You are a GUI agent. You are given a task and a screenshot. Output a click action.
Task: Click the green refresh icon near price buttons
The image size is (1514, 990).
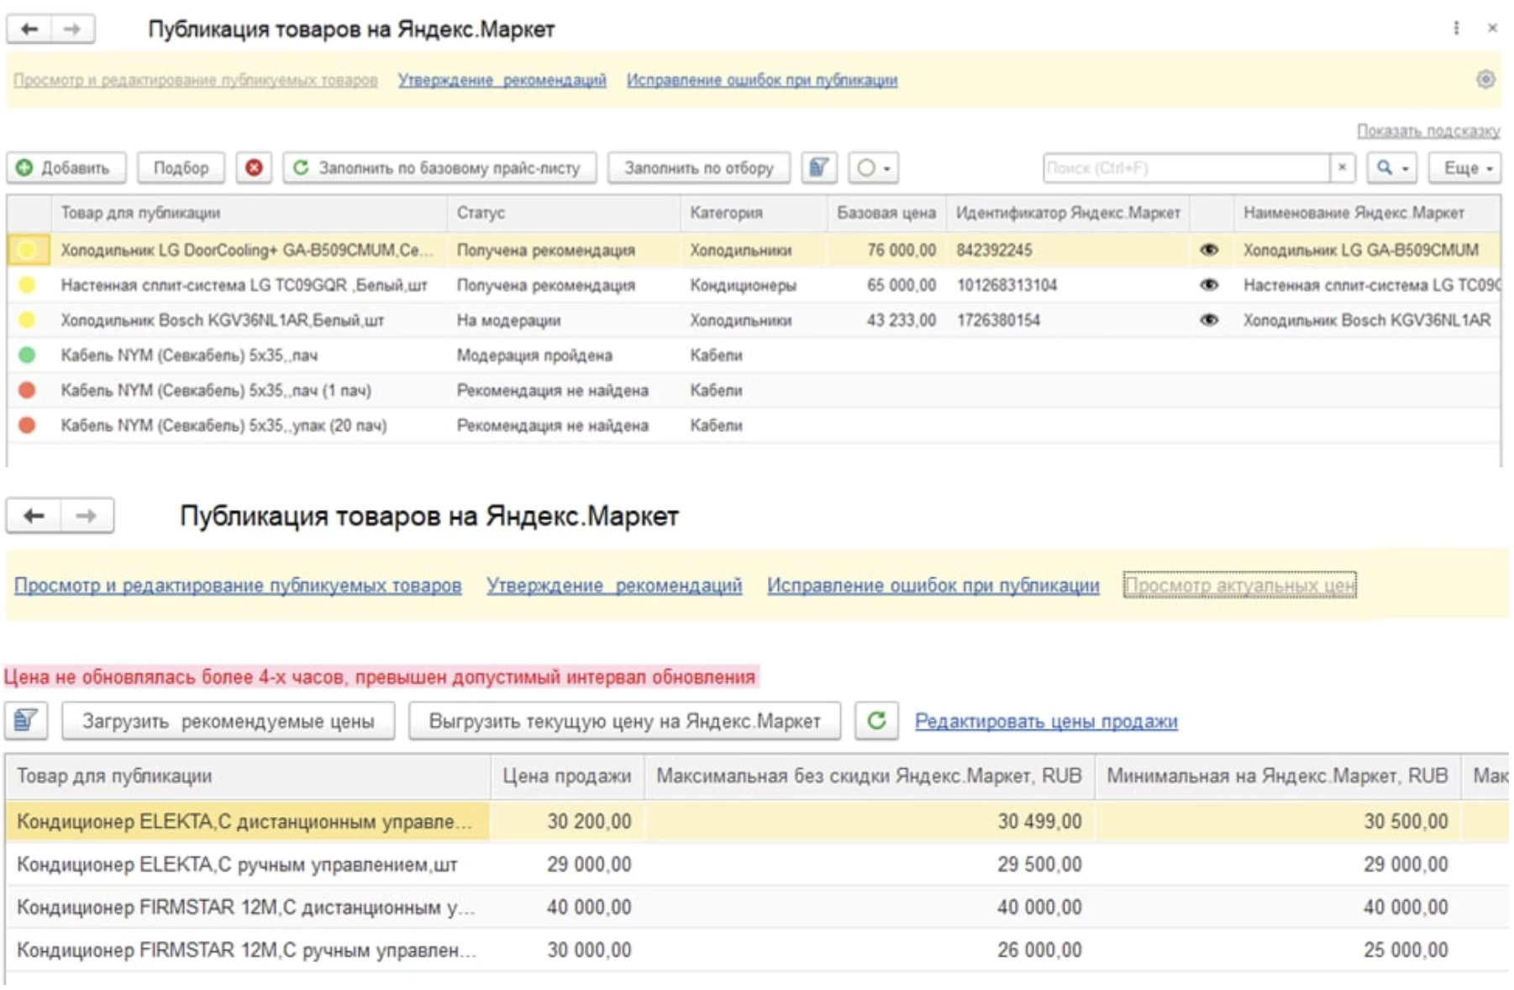point(876,721)
